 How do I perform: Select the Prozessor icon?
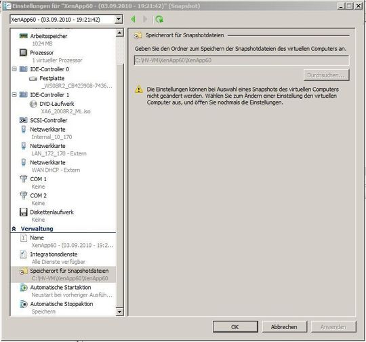(23, 52)
